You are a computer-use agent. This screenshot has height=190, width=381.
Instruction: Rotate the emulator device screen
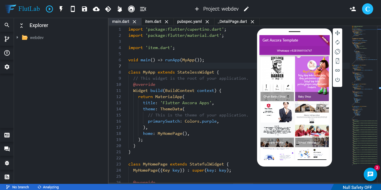click(337, 52)
